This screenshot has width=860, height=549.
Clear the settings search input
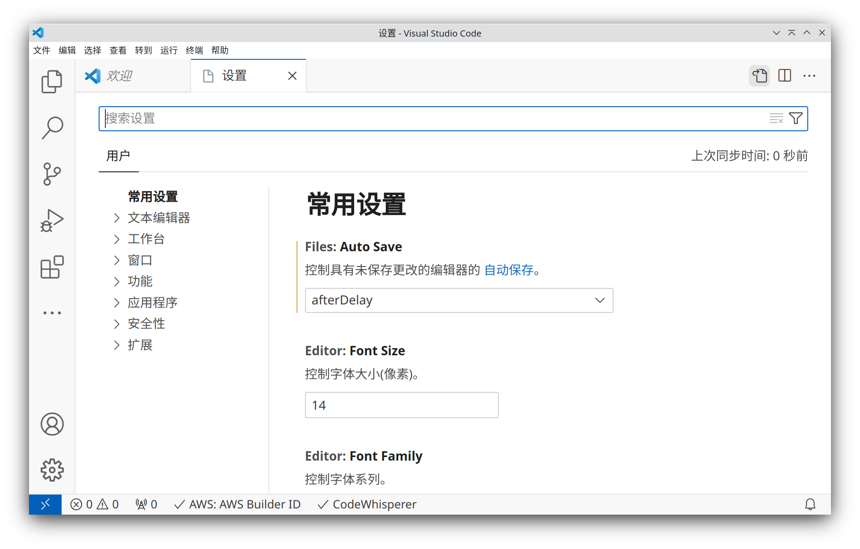[776, 118]
